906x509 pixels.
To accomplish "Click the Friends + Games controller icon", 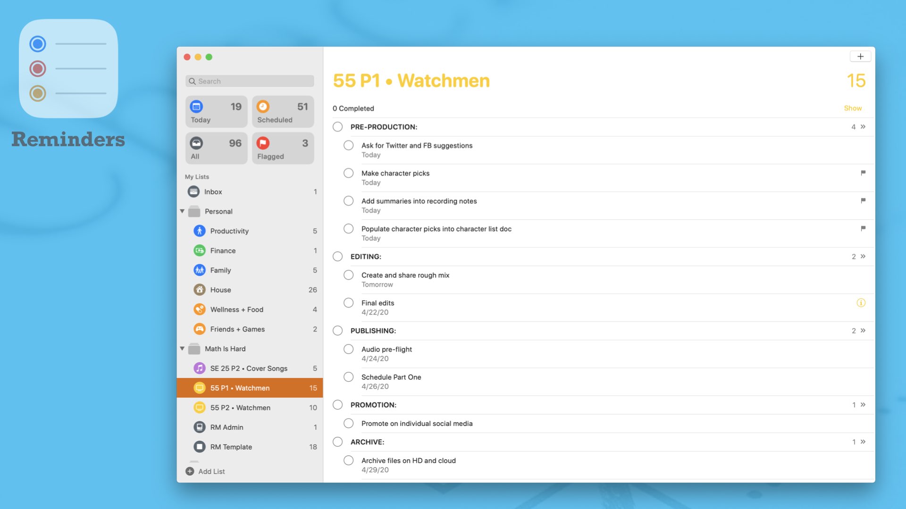I will (x=200, y=329).
